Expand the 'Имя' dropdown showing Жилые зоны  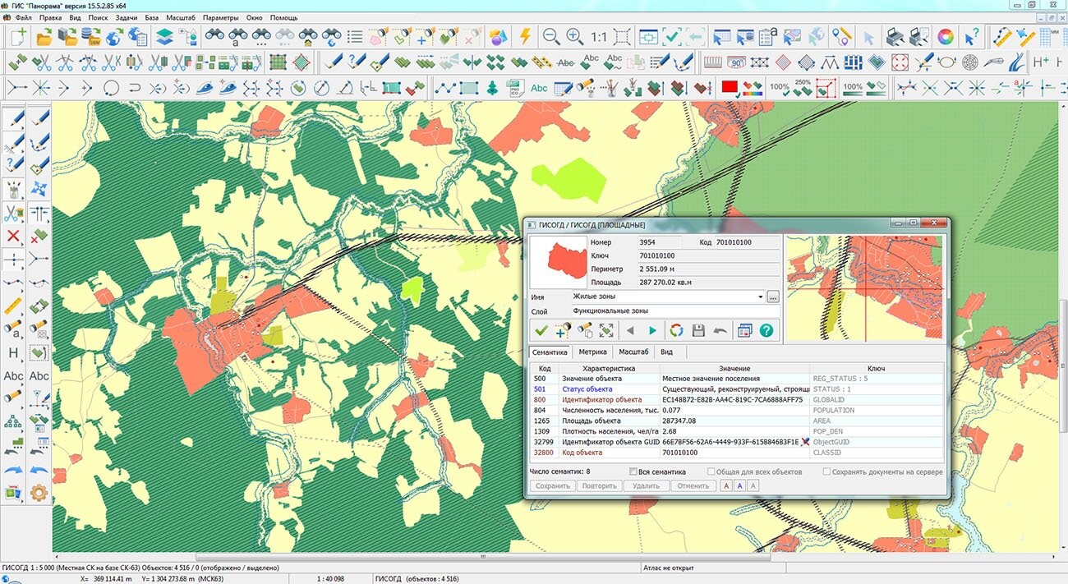[761, 297]
